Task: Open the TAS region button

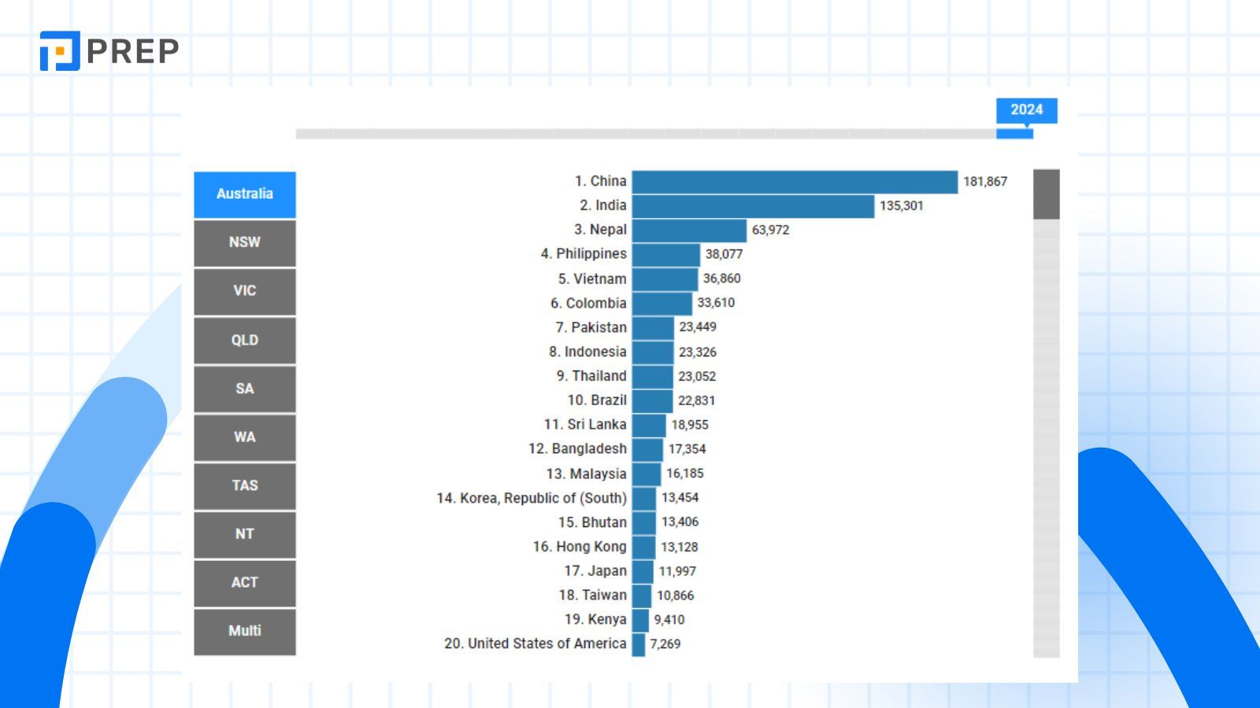Action: pyautogui.click(x=245, y=486)
